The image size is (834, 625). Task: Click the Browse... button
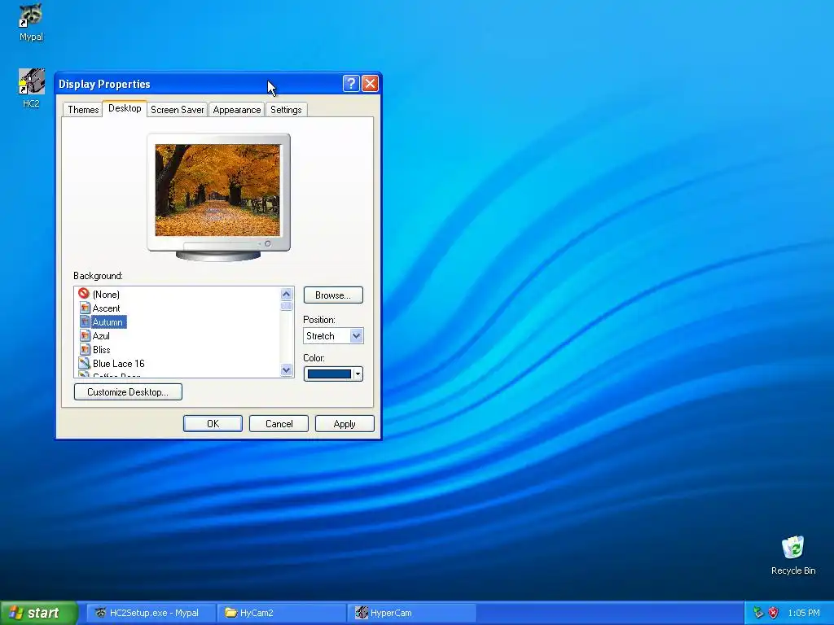(x=333, y=295)
